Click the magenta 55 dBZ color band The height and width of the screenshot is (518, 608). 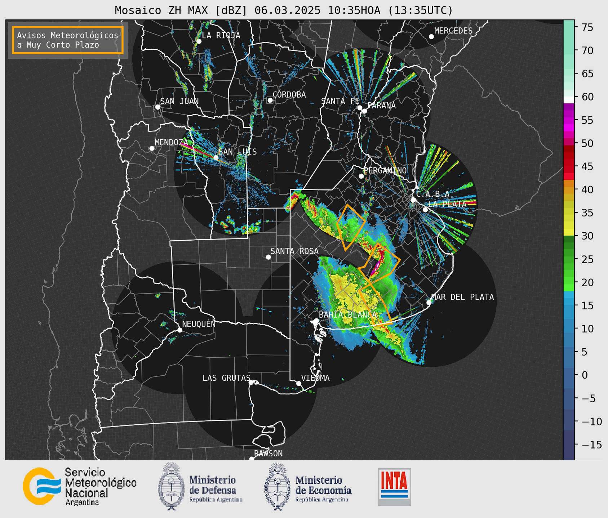(x=569, y=120)
